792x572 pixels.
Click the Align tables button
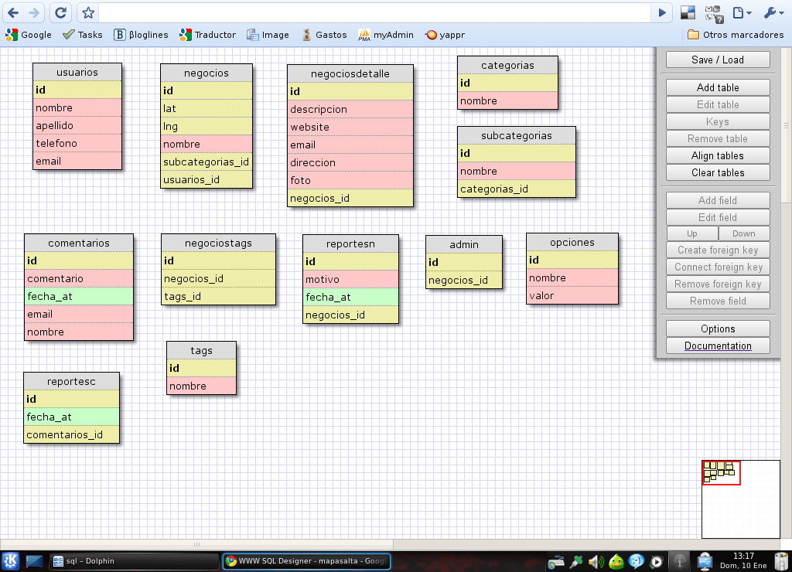(718, 155)
